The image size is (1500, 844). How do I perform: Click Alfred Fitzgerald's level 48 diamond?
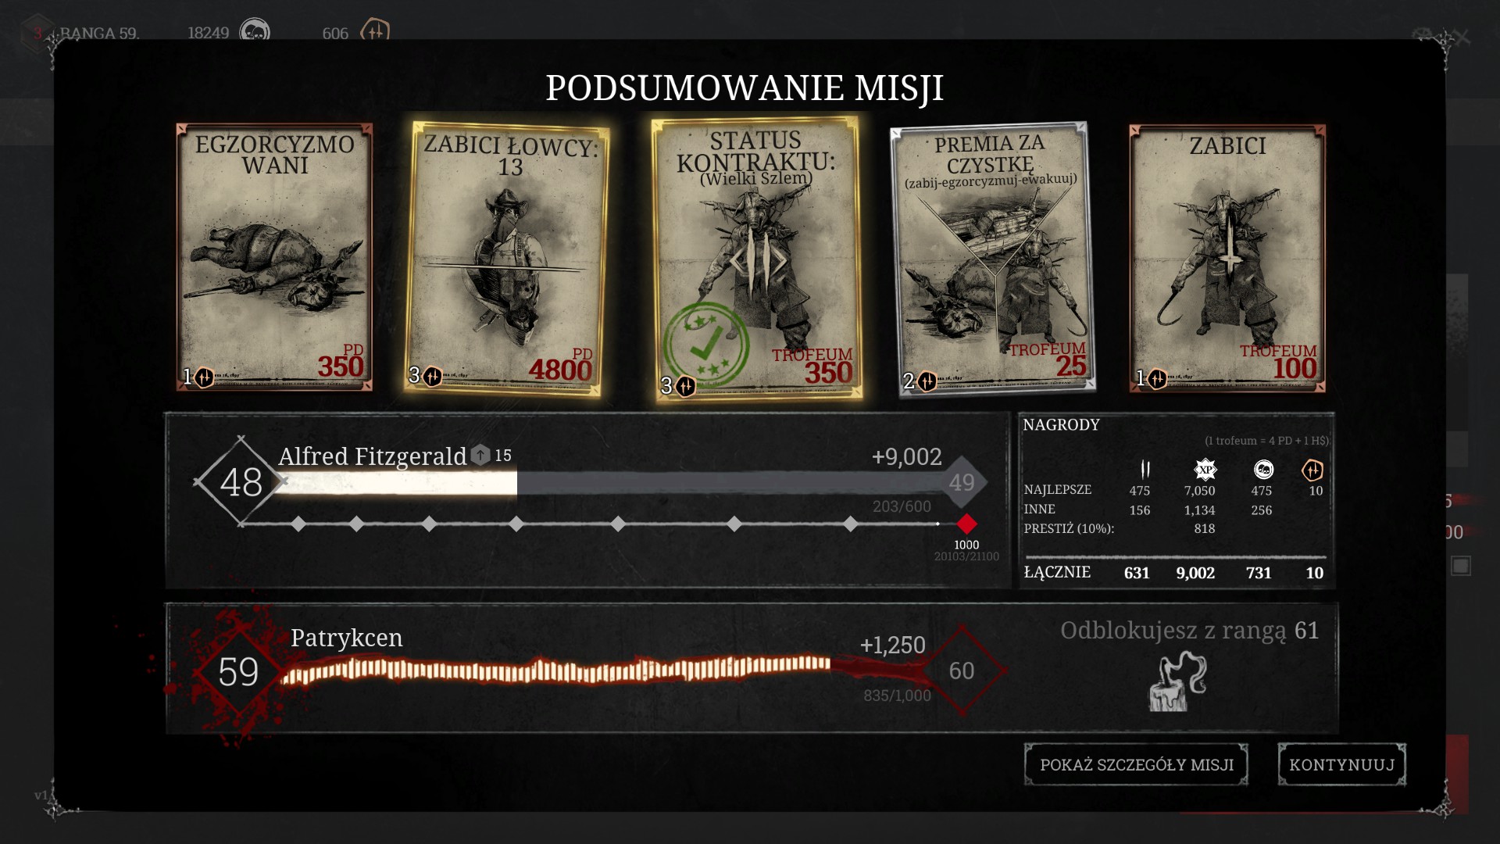coord(241,481)
